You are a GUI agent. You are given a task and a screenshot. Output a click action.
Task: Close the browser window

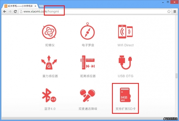click(x=175, y=2)
